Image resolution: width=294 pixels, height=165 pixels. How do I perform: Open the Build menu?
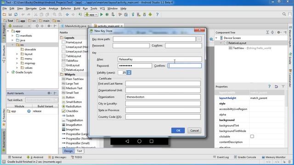point(77,8)
